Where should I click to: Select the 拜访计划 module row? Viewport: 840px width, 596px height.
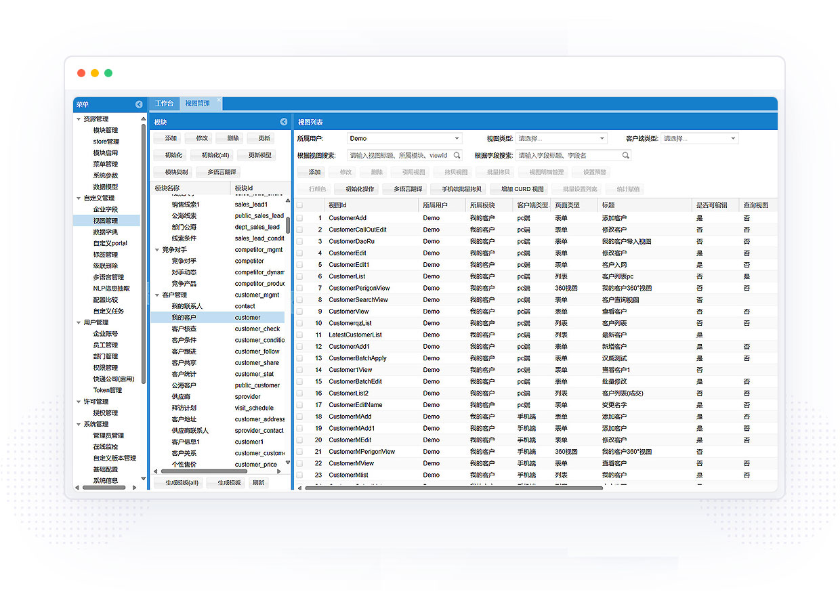click(217, 408)
